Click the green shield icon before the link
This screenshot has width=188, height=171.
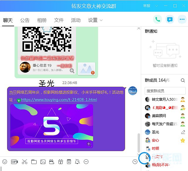click(19, 100)
